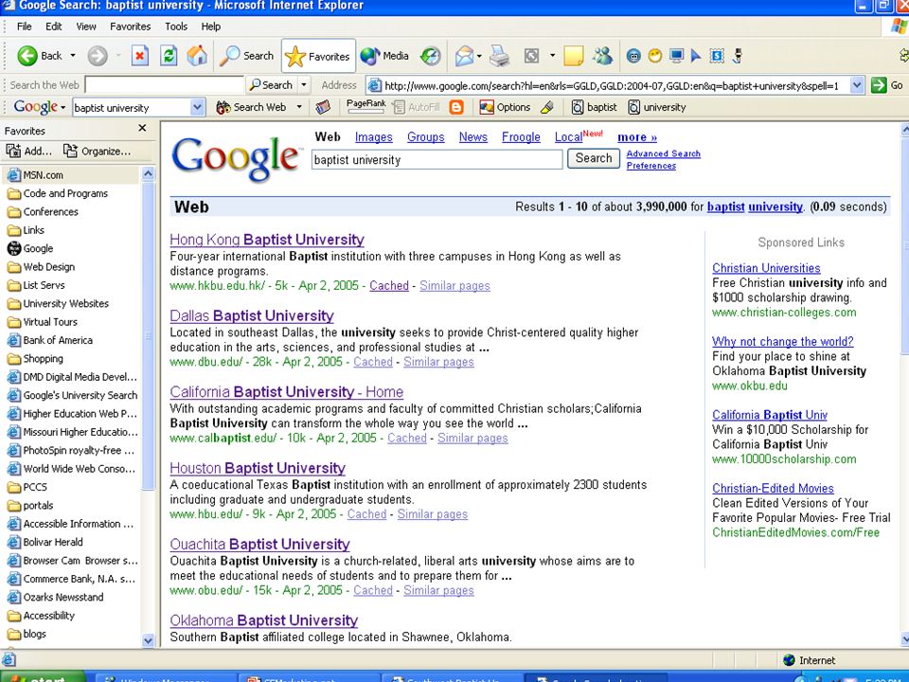Open the Search pane from the IE toolbar

click(x=246, y=56)
